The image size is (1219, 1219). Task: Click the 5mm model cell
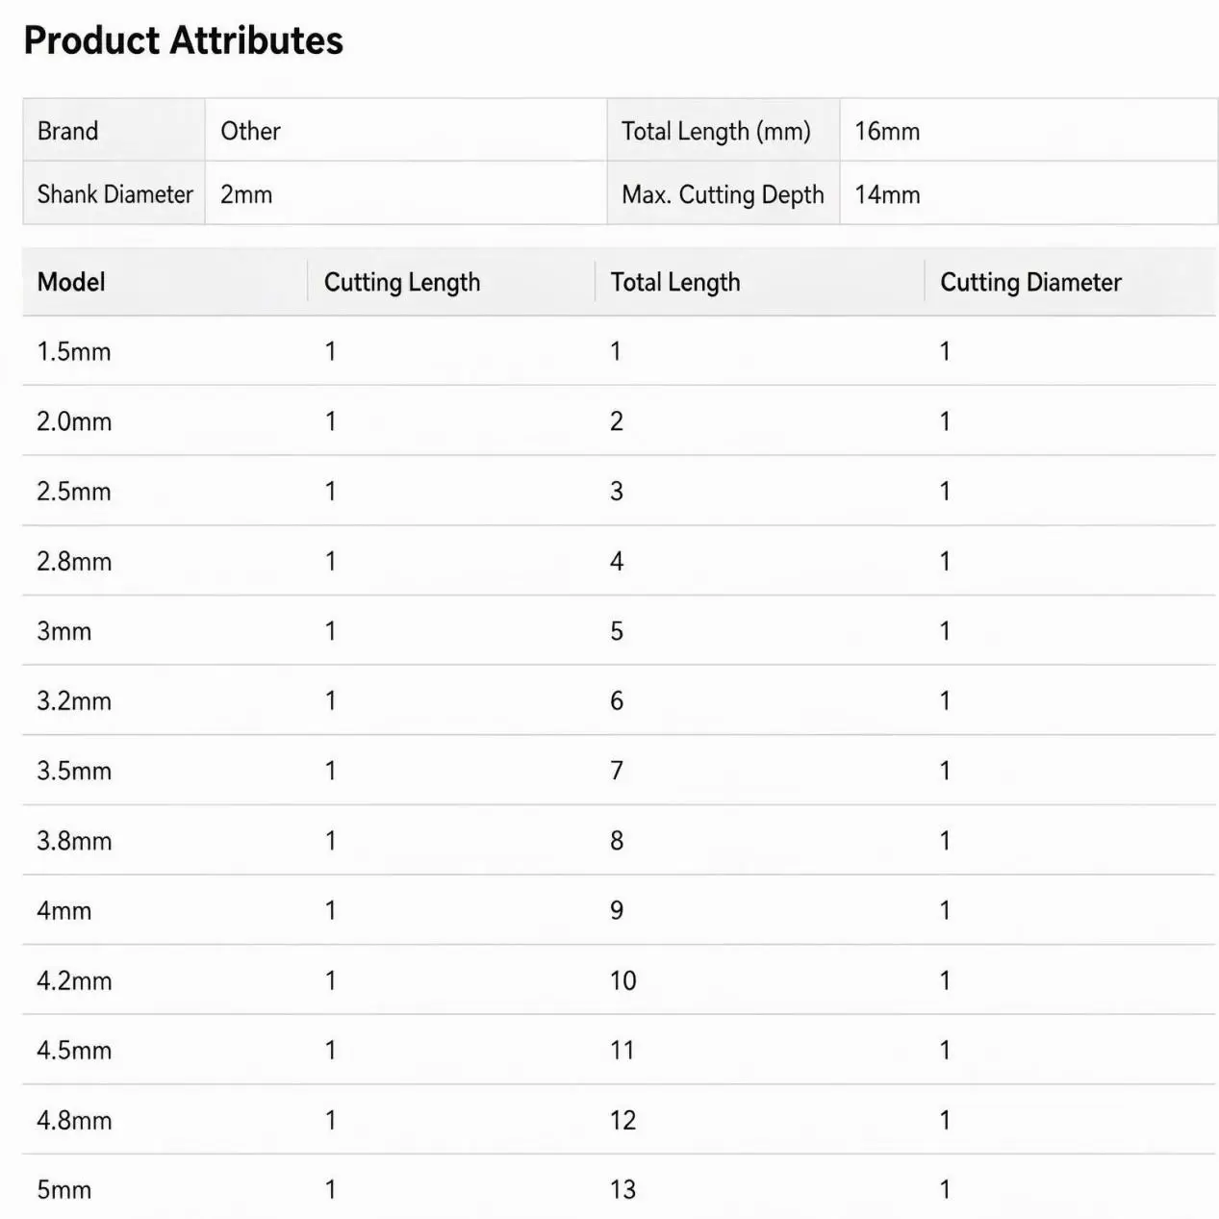(x=63, y=1189)
